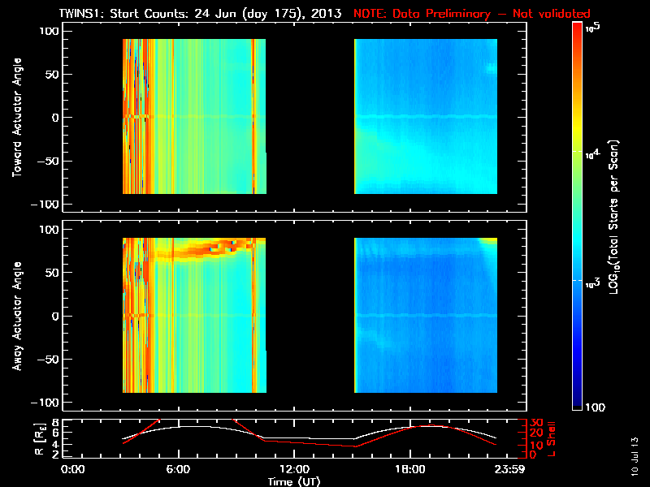Screen dimensions: 650x487
Task: Click the 12:00 time axis label
Action: click(x=294, y=469)
